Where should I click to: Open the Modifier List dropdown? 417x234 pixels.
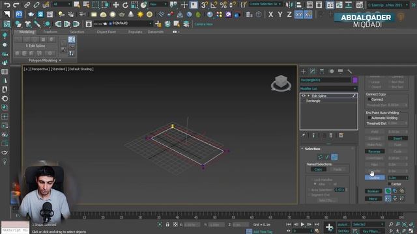point(328,88)
